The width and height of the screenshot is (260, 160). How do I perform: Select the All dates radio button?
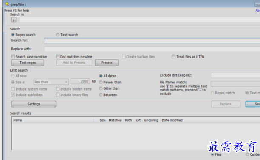click(x=101, y=76)
